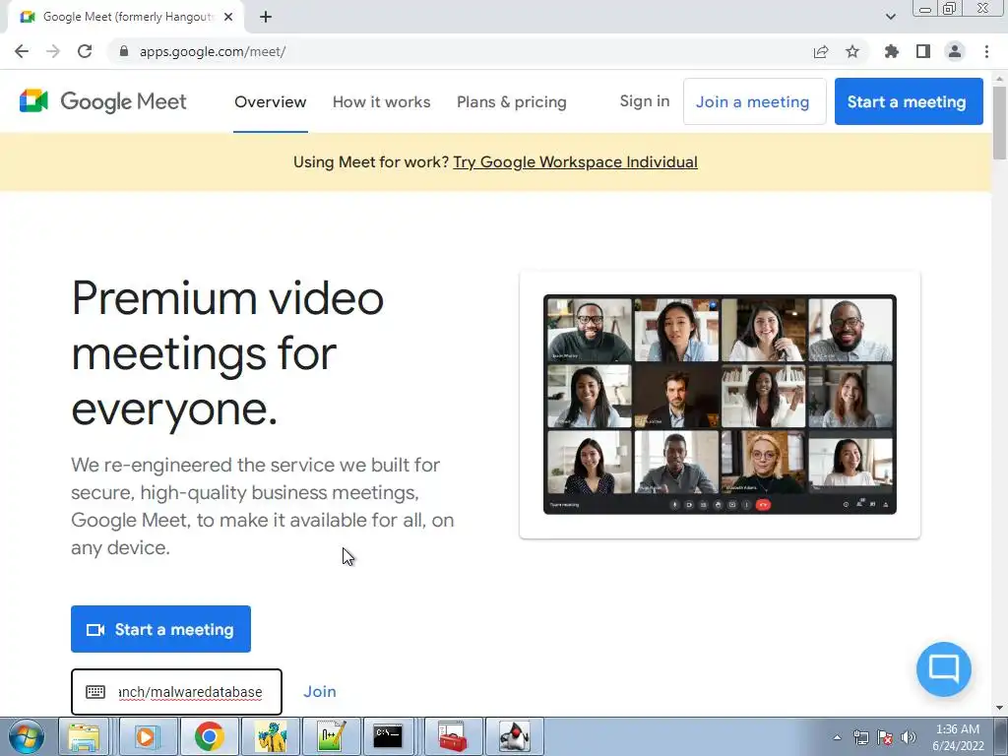Go back with the browser back arrow
Image resolution: width=1008 pixels, height=756 pixels.
[x=22, y=51]
